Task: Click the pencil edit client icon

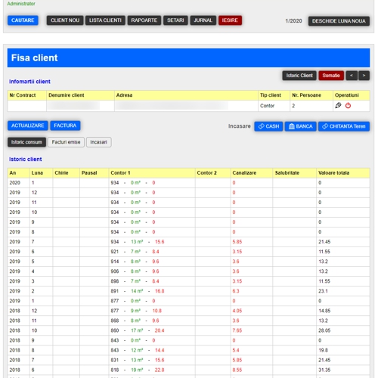Action: click(x=338, y=105)
